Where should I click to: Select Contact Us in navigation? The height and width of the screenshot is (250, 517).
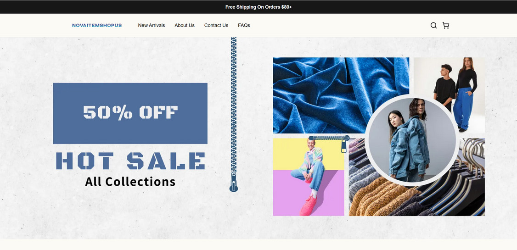coord(216,25)
